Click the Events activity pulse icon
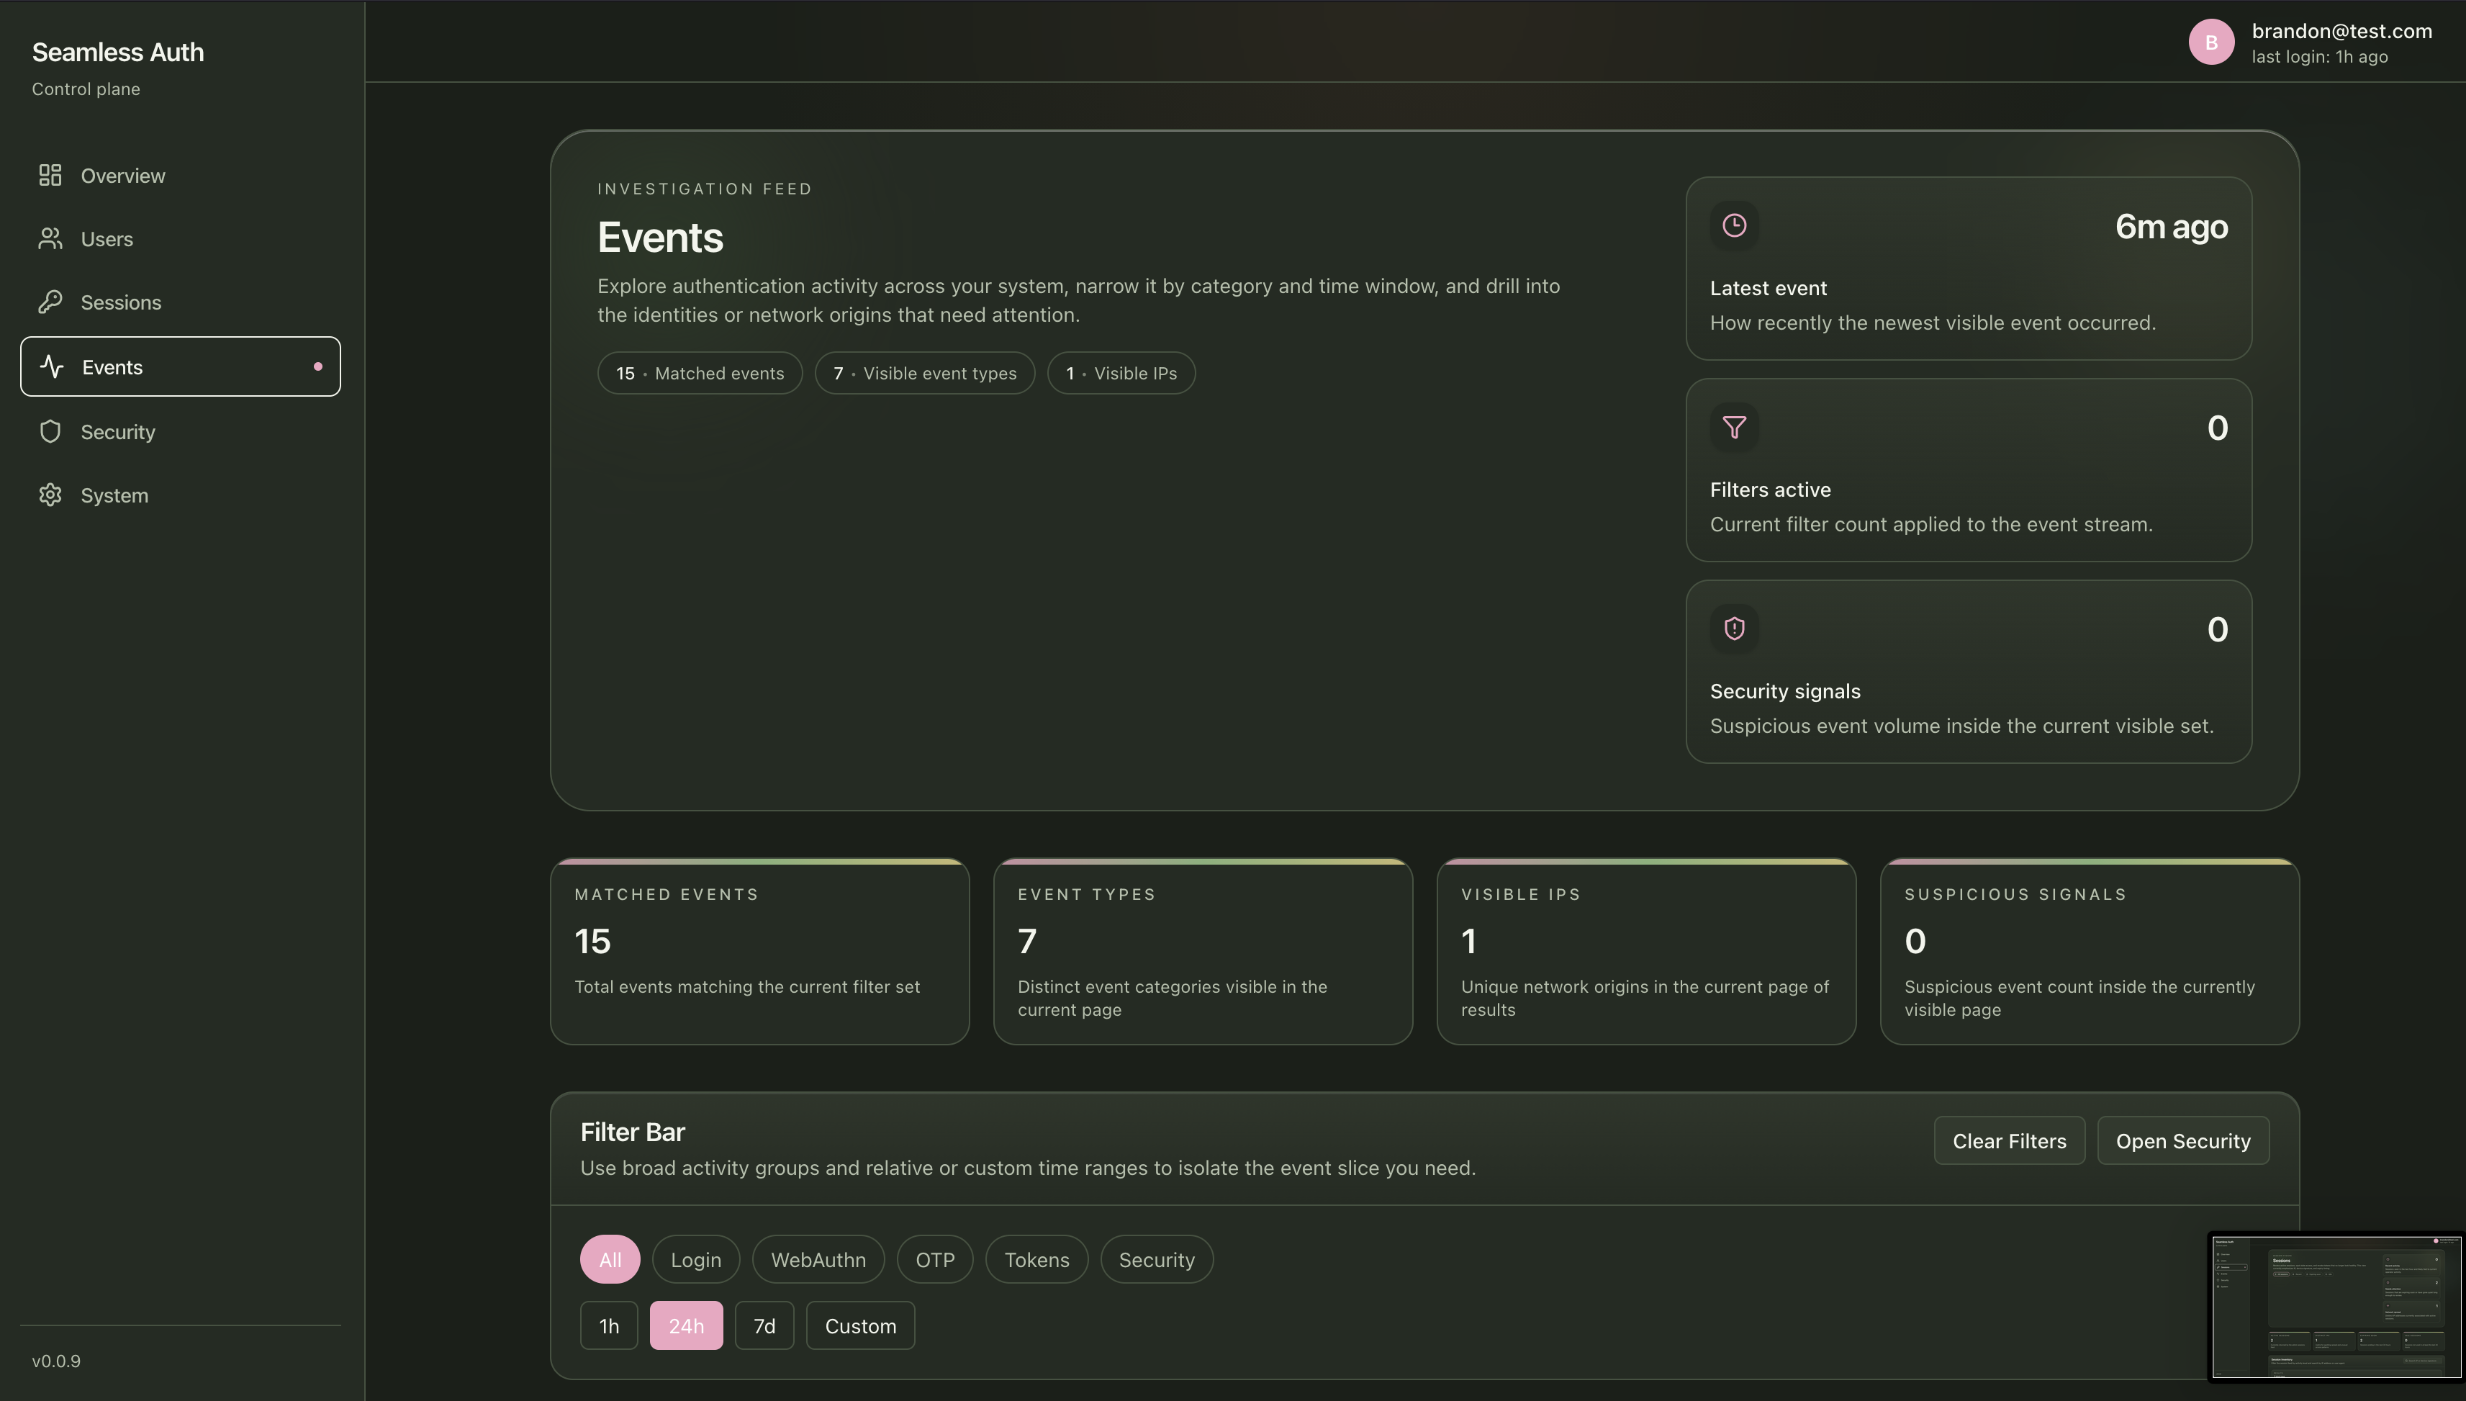 (52, 366)
